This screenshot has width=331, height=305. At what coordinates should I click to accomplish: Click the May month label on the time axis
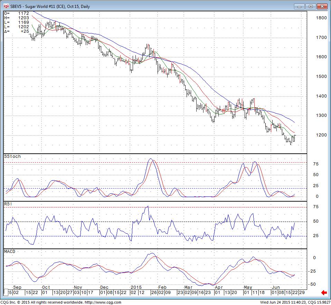tap(248, 287)
